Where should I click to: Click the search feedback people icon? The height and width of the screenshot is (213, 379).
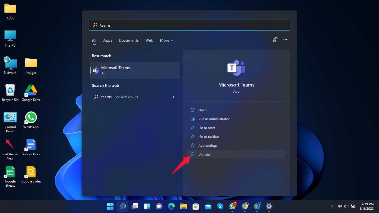tap(275, 40)
